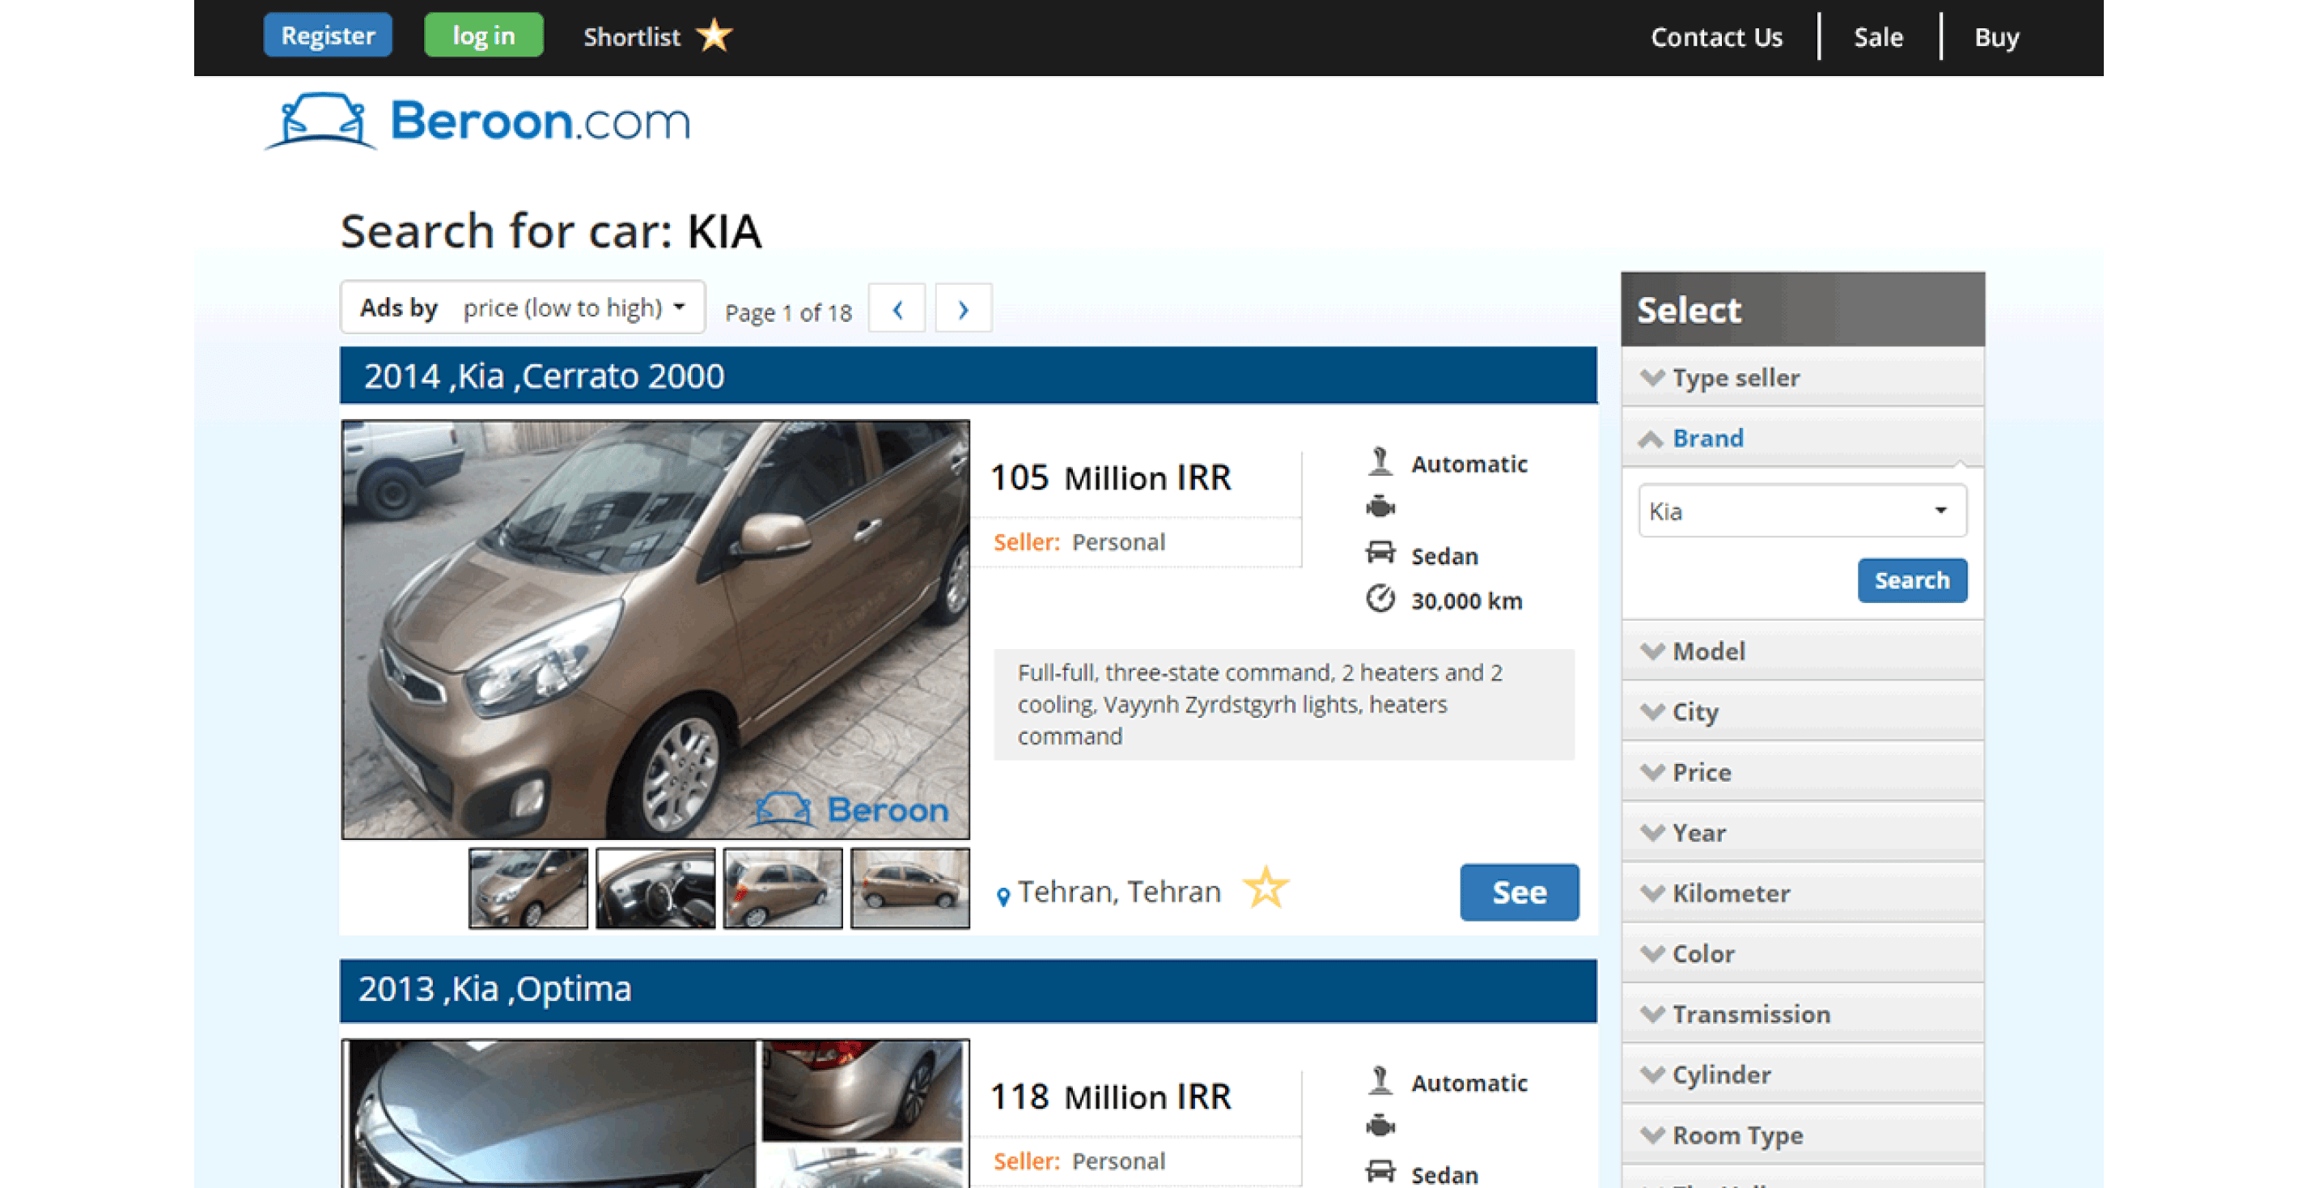
Task: Click the engine icon in the Optima listing
Action: pos(1379,1126)
